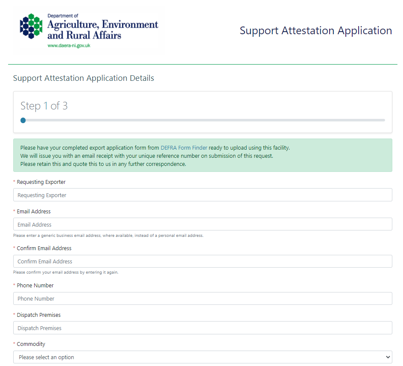
Task: Click the www.daera-ni.gov.uk text in the logo
Action: click(69, 45)
